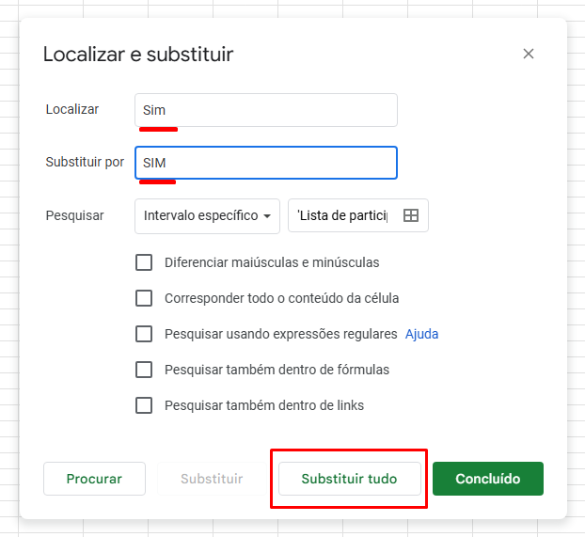Click the Localizar e substituir dialog title
This screenshot has width=585, height=537.
click(x=138, y=55)
